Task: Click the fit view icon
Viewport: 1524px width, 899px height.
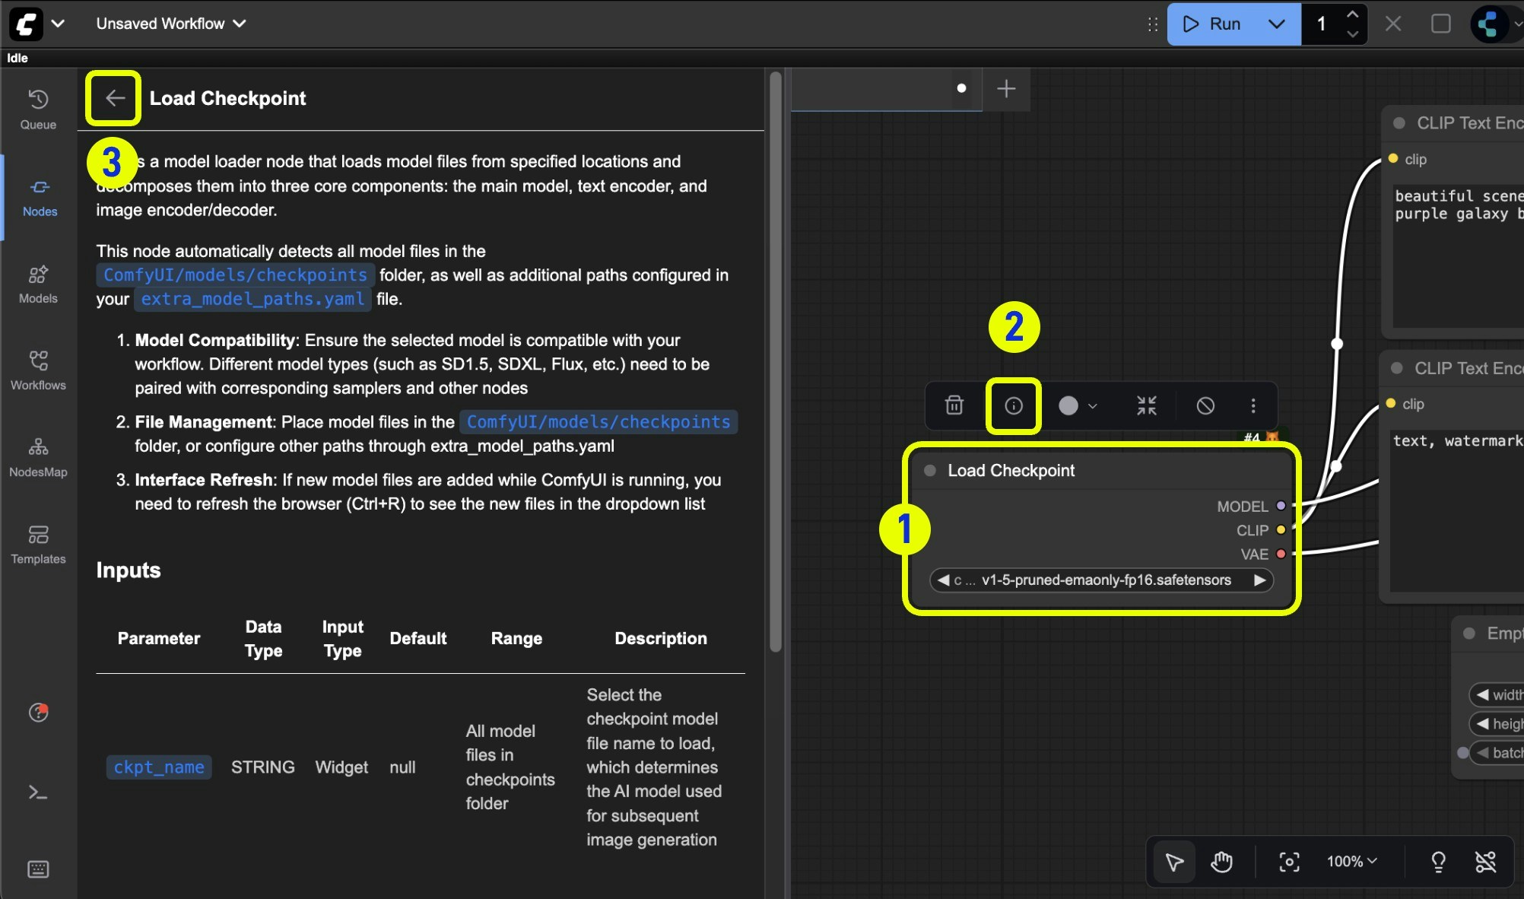Action: click(1289, 862)
